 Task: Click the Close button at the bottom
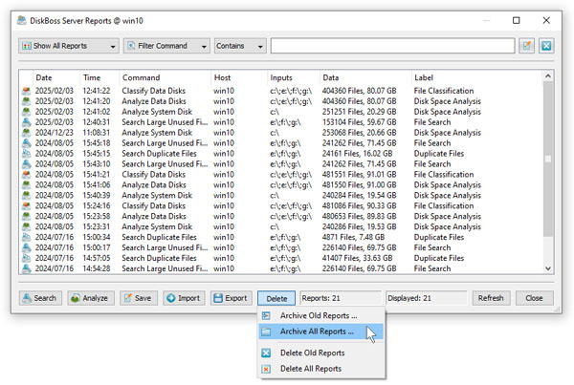point(535,298)
